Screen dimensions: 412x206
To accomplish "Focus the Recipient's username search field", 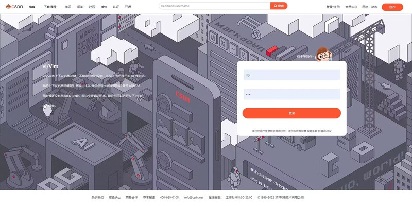I will click(215, 6).
